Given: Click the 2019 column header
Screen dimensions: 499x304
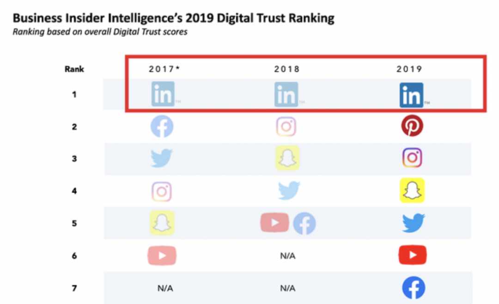Looking at the screenshot, I should point(409,69).
